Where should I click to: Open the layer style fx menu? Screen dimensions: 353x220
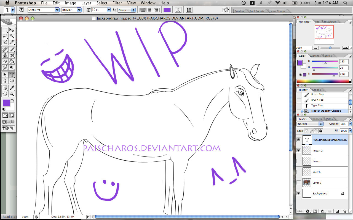pyautogui.click(x=307, y=211)
